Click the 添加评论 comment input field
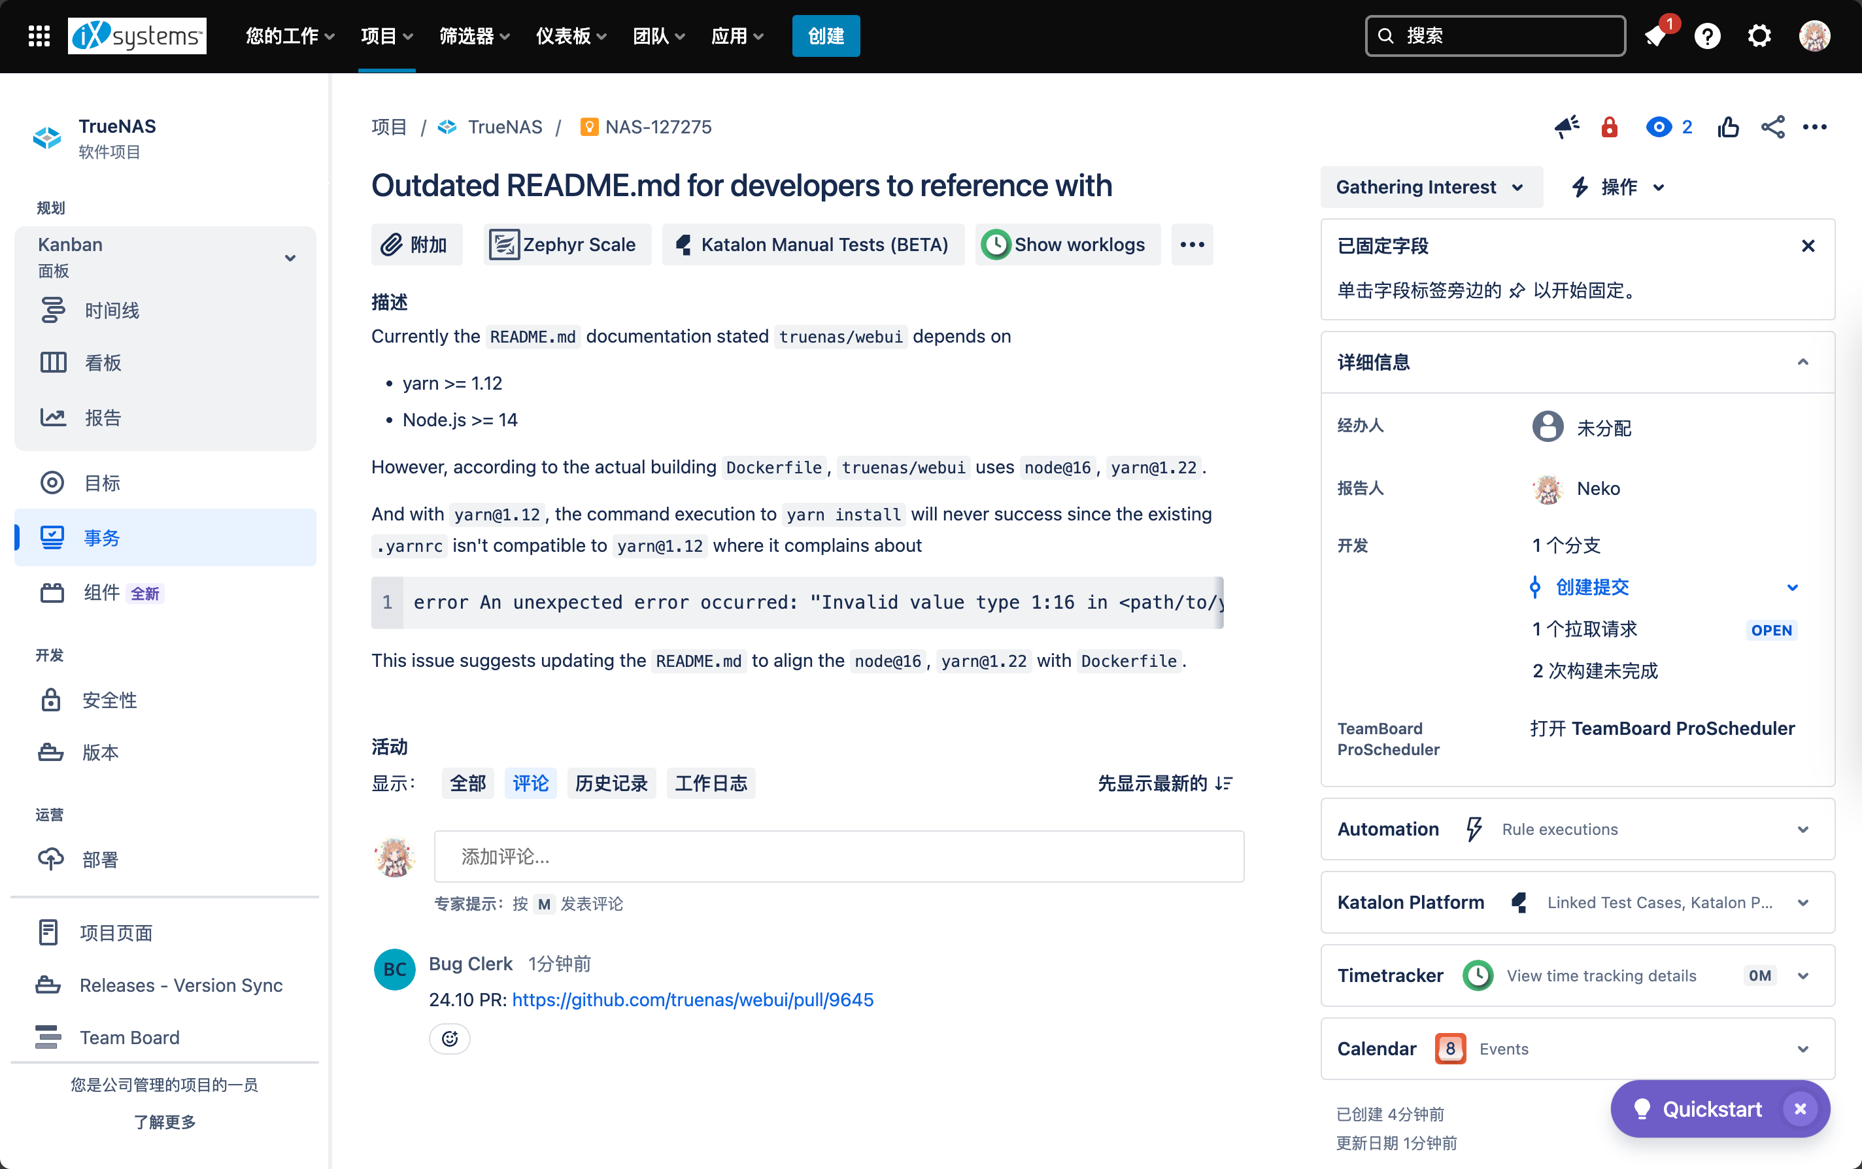 coord(839,856)
